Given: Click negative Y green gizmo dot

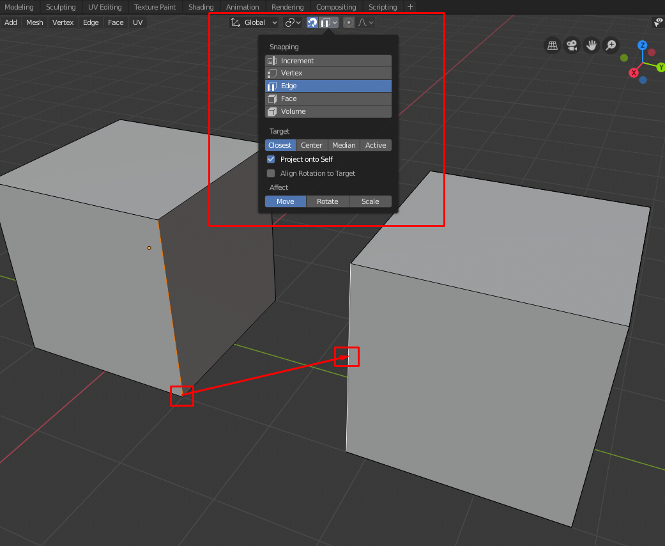Looking at the screenshot, I should pyautogui.click(x=624, y=58).
